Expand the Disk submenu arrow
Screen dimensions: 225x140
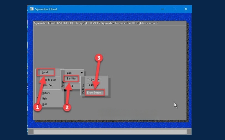point(82,73)
